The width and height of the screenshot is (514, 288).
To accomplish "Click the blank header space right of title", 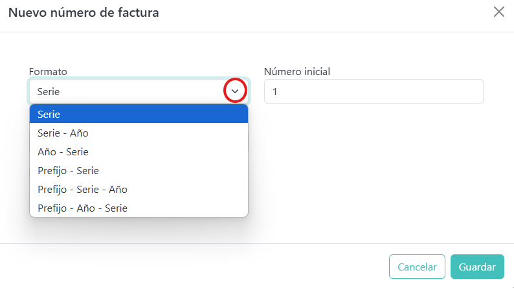I will click(324, 12).
